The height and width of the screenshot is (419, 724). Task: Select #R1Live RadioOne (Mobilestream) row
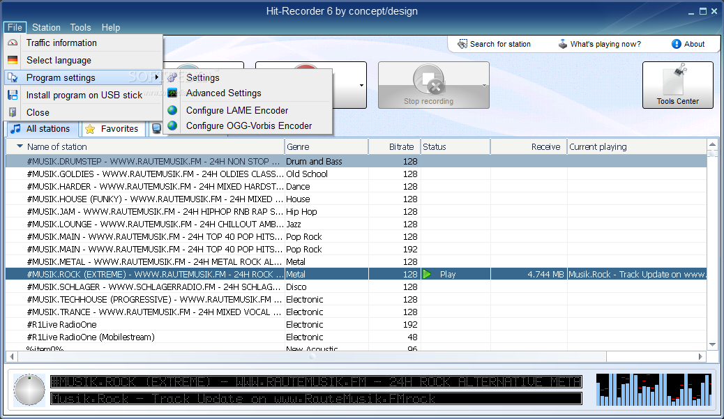356,337
